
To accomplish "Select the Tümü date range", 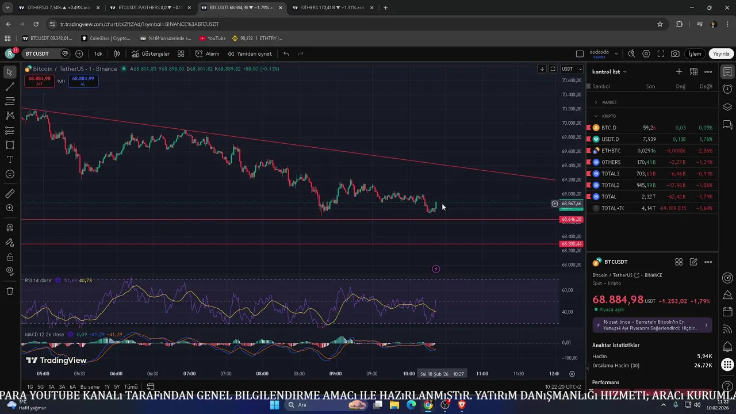I will pyautogui.click(x=131, y=387).
